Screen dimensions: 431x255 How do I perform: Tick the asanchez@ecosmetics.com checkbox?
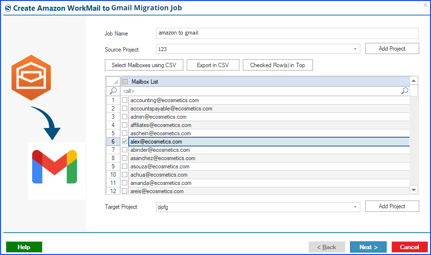(x=124, y=158)
